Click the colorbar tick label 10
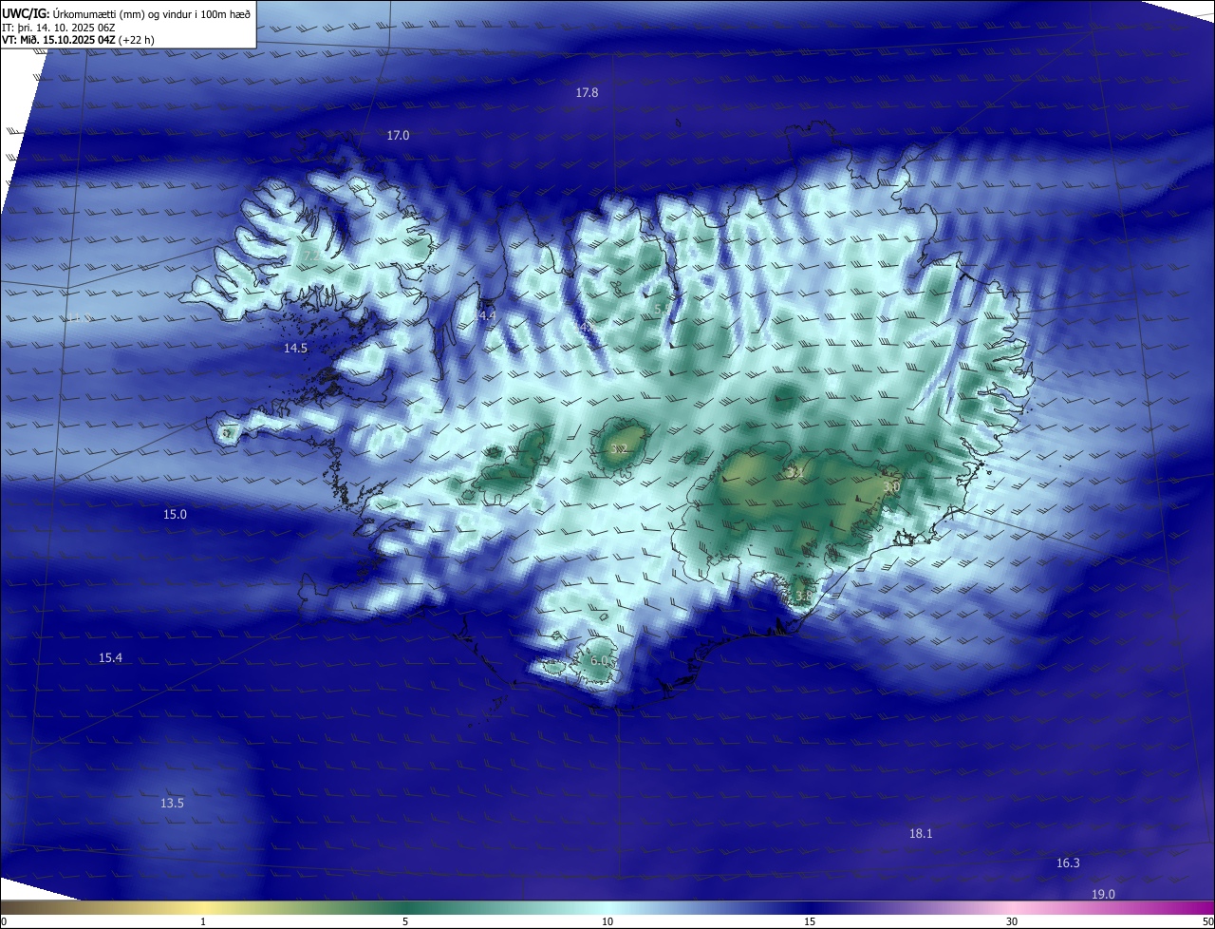 607,921
